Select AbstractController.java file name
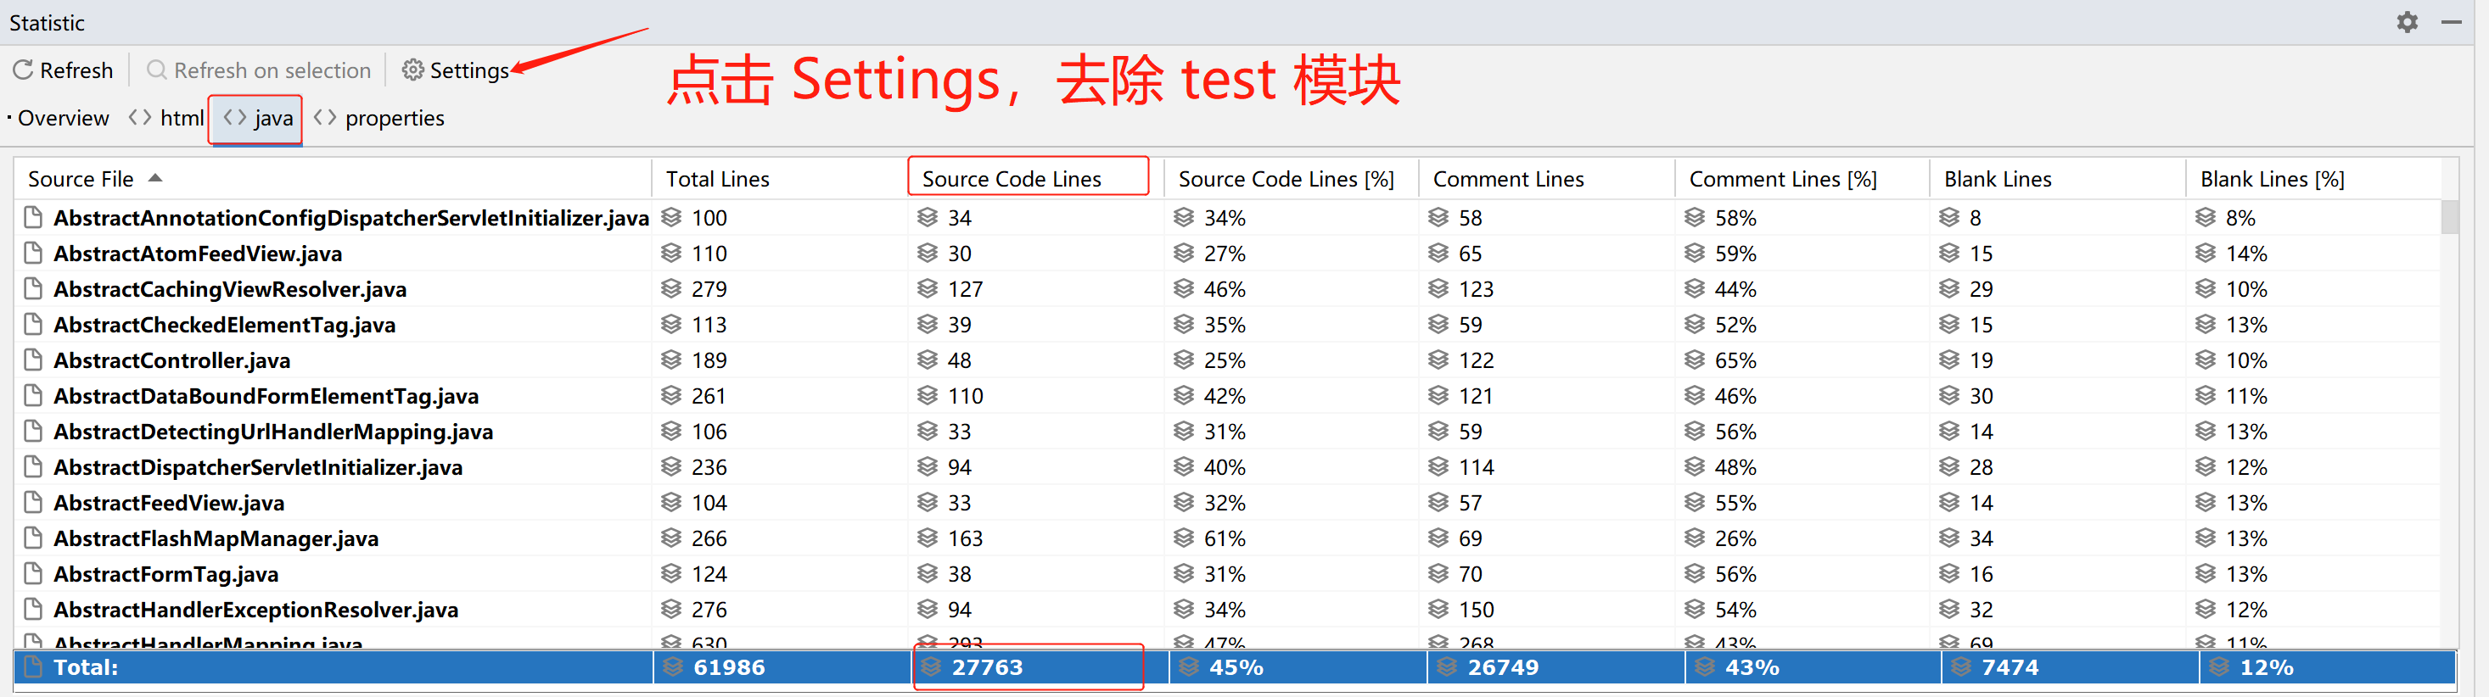The width and height of the screenshot is (2489, 697). [x=172, y=360]
